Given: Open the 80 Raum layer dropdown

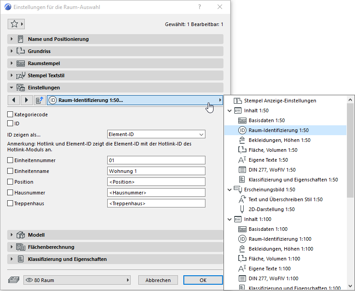Looking at the screenshot, I should point(77,280).
